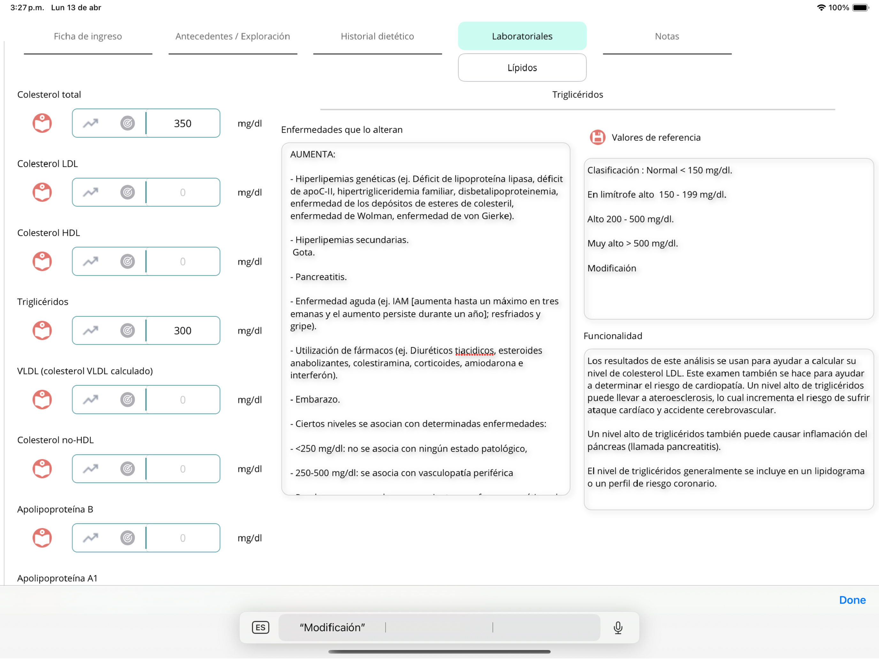This screenshot has width=879, height=659.
Task: Tap the red info icon for VLDL
Action: pyautogui.click(x=42, y=400)
